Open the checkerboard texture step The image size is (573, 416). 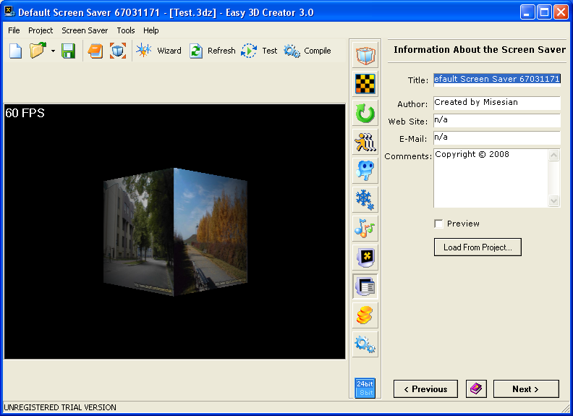point(365,84)
